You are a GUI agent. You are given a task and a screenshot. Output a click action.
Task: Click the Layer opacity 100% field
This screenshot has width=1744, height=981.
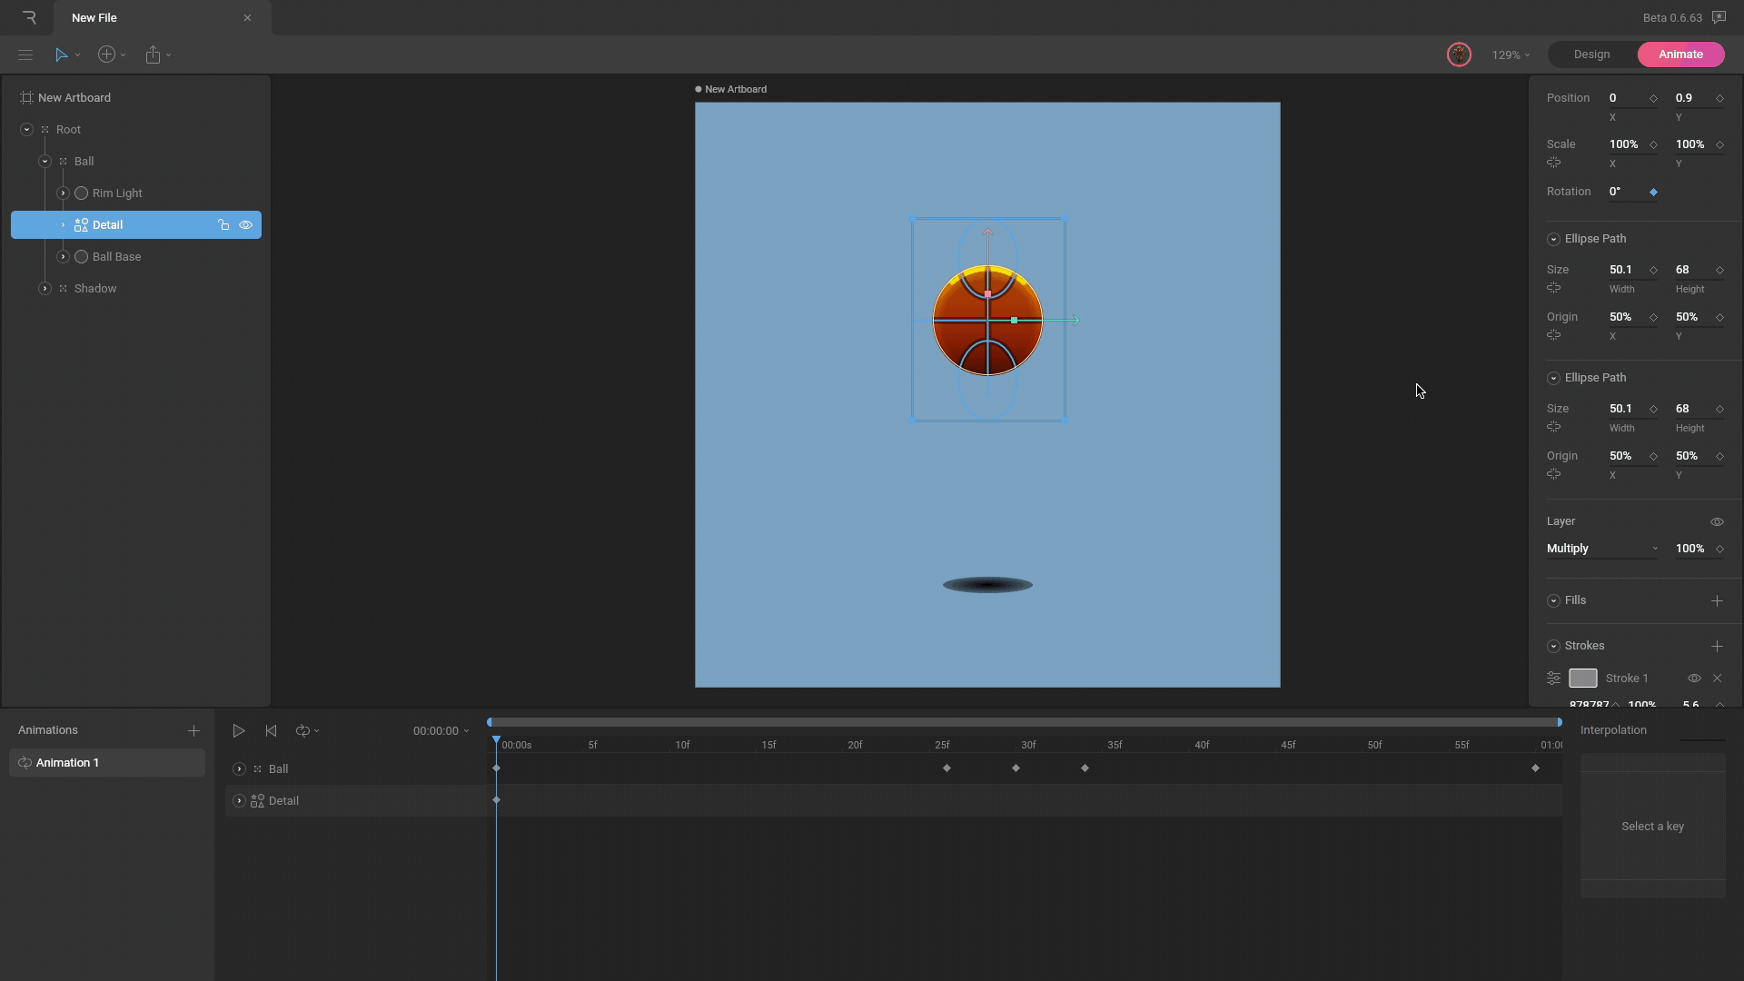click(1691, 549)
